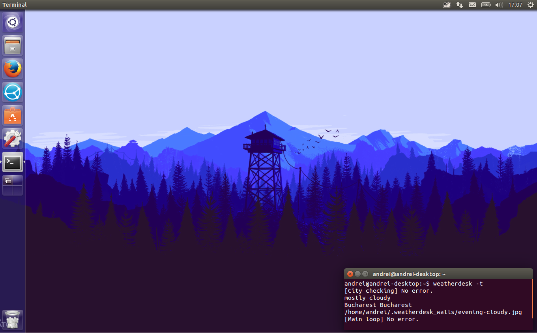Minimize the andrei@andrei-desktop terminal window
Image resolution: width=537 pixels, height=333 pixels.
pos(357,274)
